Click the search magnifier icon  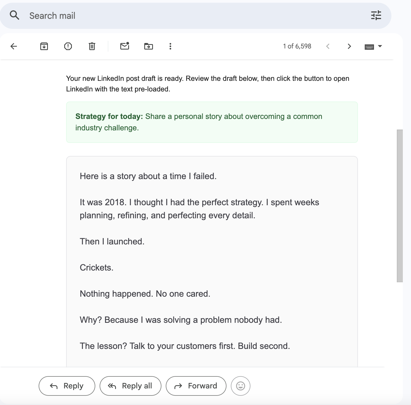coord(14,15)
